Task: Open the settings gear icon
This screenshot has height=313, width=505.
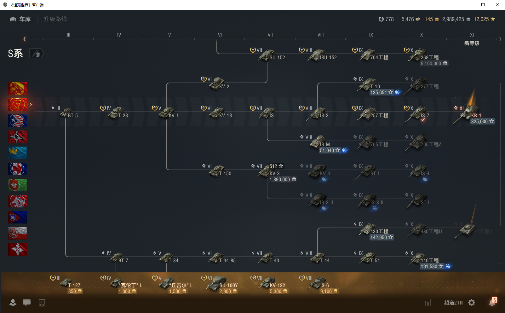Action: 472,303
